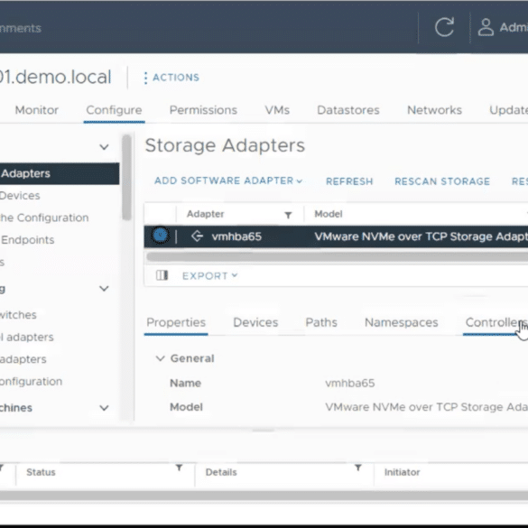The width and height of the screenshot is (528, 528).
Task: Click the VMware NVMe over TCP model cell
Action: tap(421, 236)
